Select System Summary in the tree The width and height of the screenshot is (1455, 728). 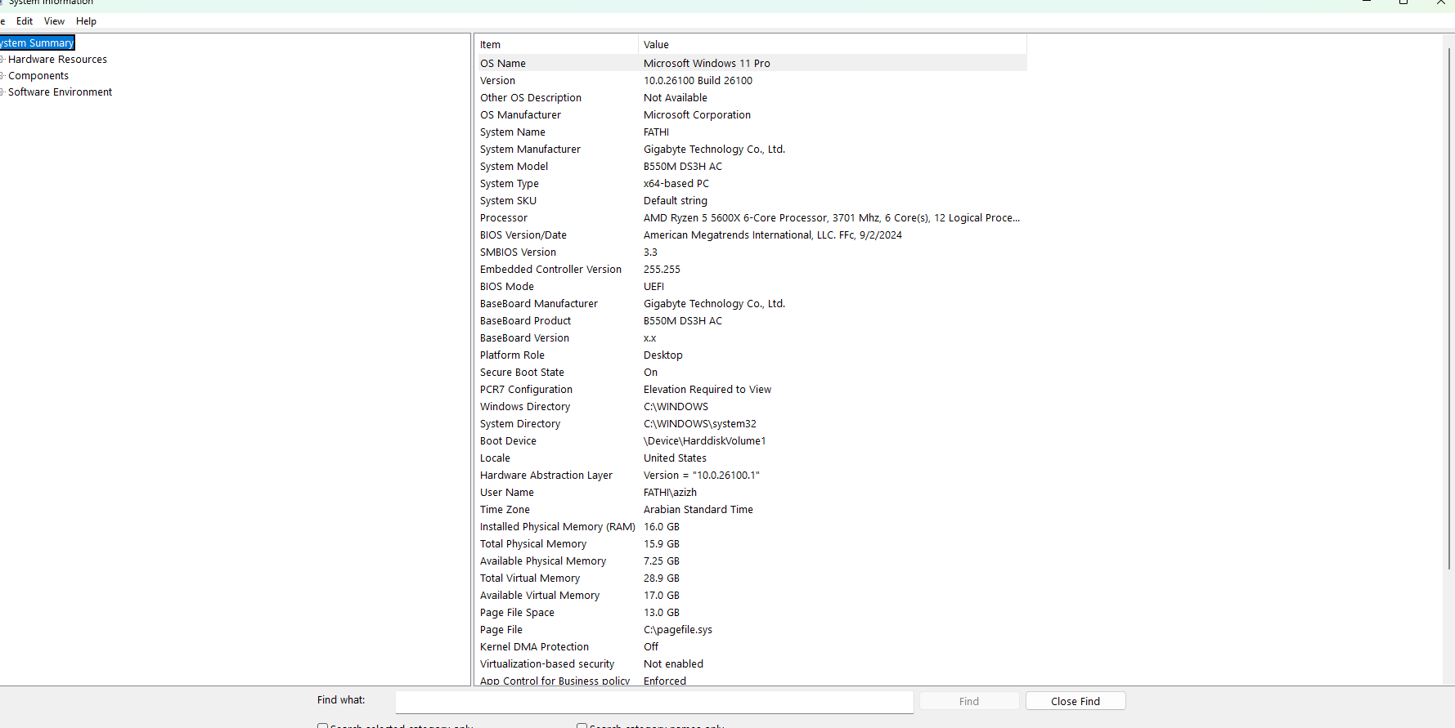(37, 42)
